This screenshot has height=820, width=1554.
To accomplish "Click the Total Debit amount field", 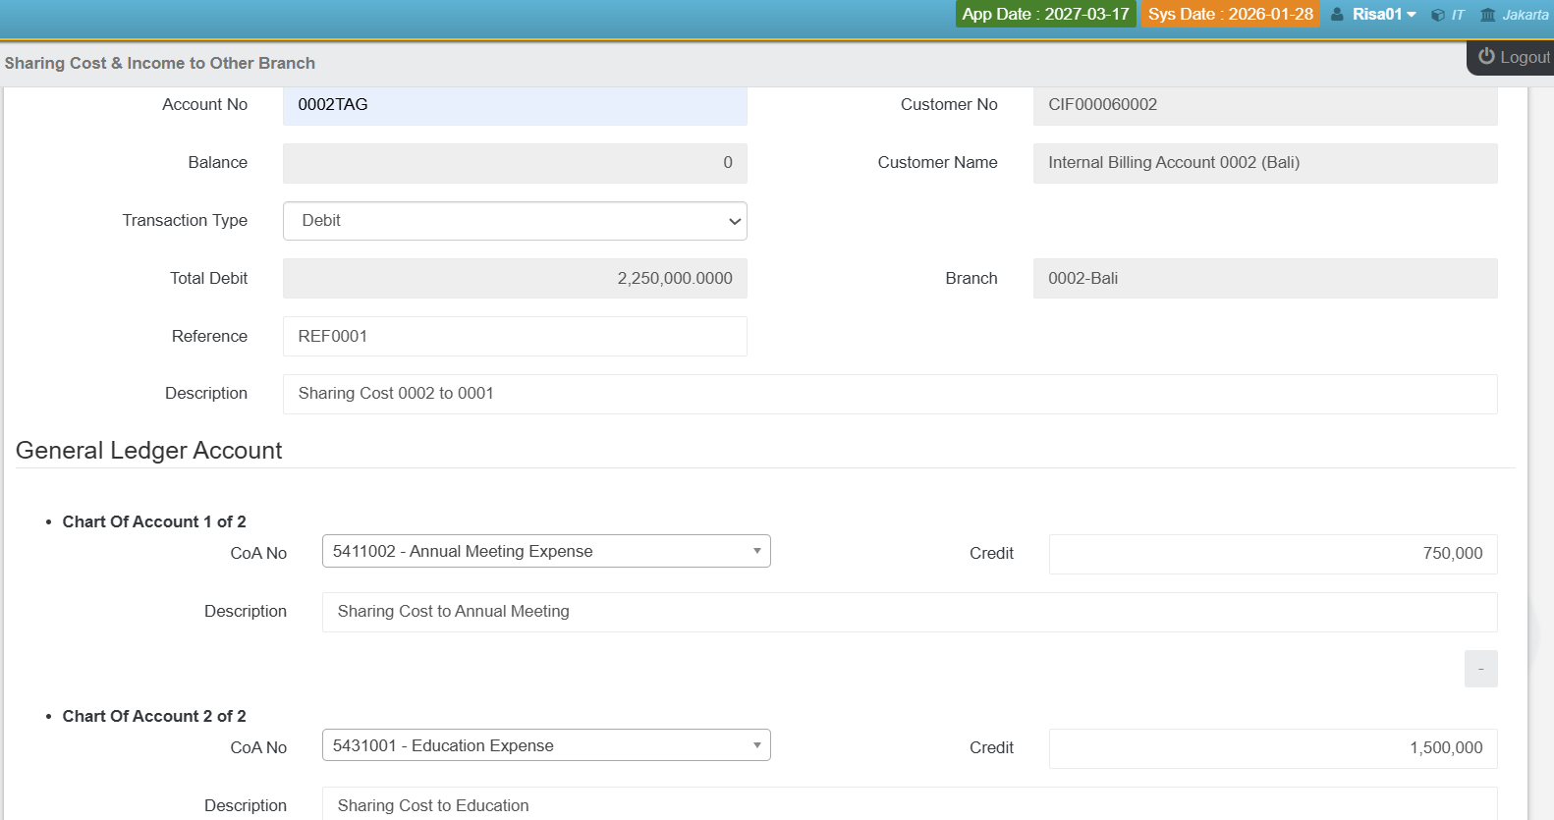I will click(x=515, y=279).
